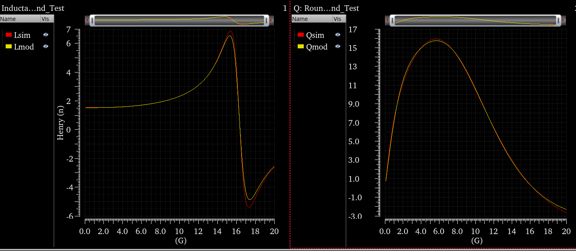Select the Lsim trace name
The width and height of the screenshot is (576, 251).
point(22,35)
